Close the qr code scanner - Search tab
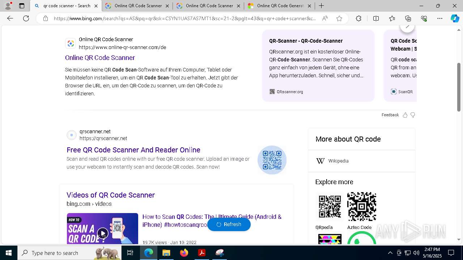 pos(96,6)
